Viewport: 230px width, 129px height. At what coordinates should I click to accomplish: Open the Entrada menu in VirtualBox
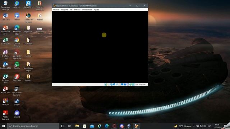pos(77,10)
